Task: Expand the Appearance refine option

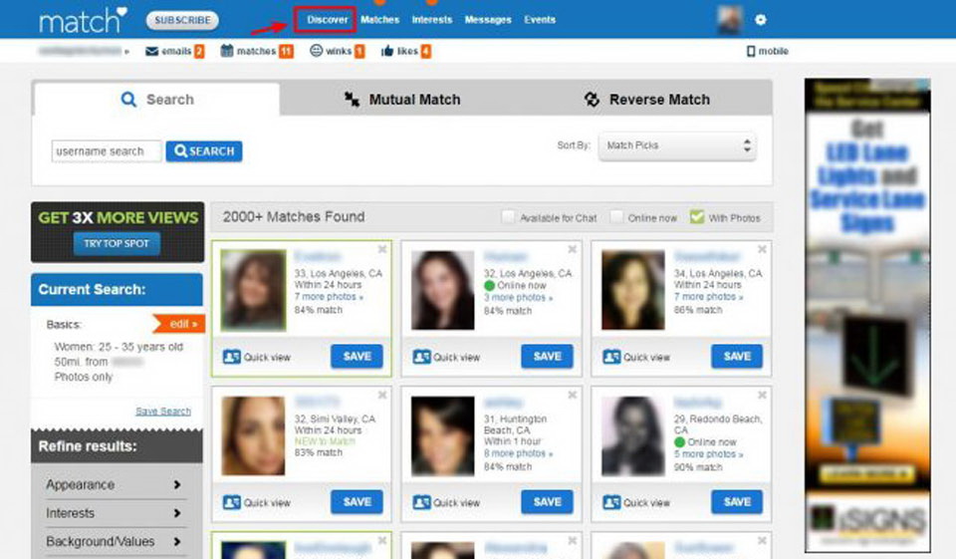Action: (x=114, y=485)
